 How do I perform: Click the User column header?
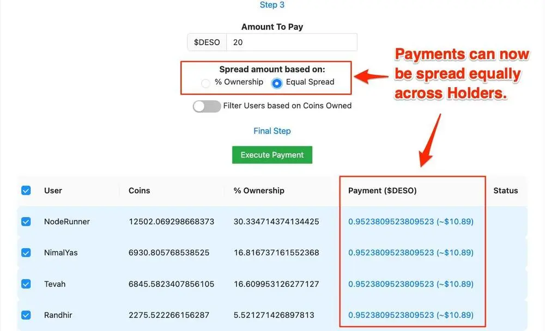pos(53,191)
